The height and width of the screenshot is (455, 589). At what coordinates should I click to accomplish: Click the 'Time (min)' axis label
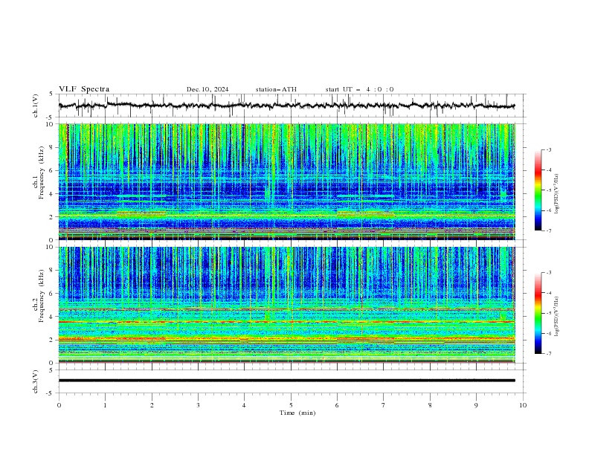tap(297, 413)
